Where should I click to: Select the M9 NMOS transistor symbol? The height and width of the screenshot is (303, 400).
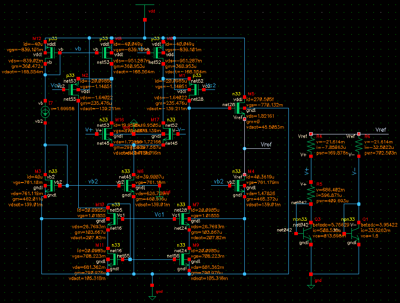[182, 259]
